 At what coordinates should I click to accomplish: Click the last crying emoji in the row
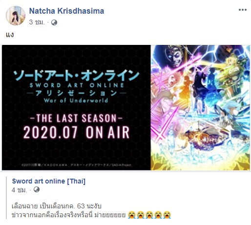point(167,215)
